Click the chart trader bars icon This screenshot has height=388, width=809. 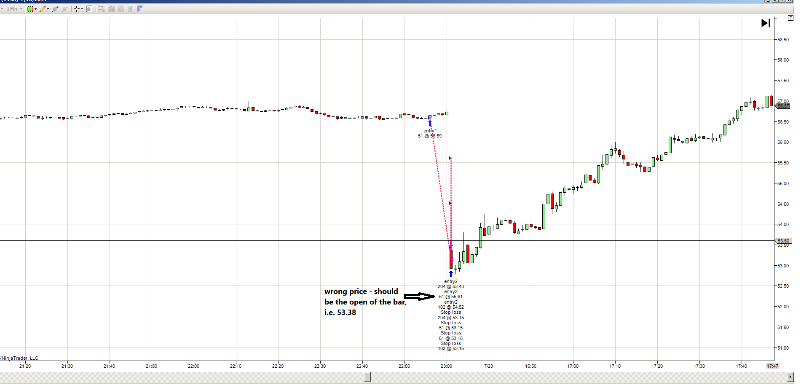tap(101, 9)
